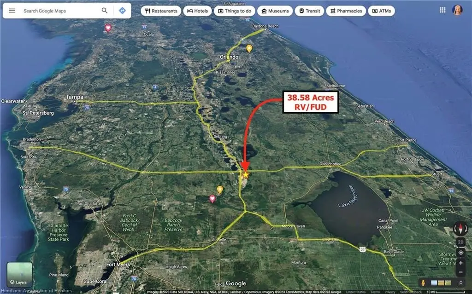Screen dimensions: 472x294
Task: Click the yellow saved pin east of Orlando
Action: pyautogui.click(x=249, y=48)
